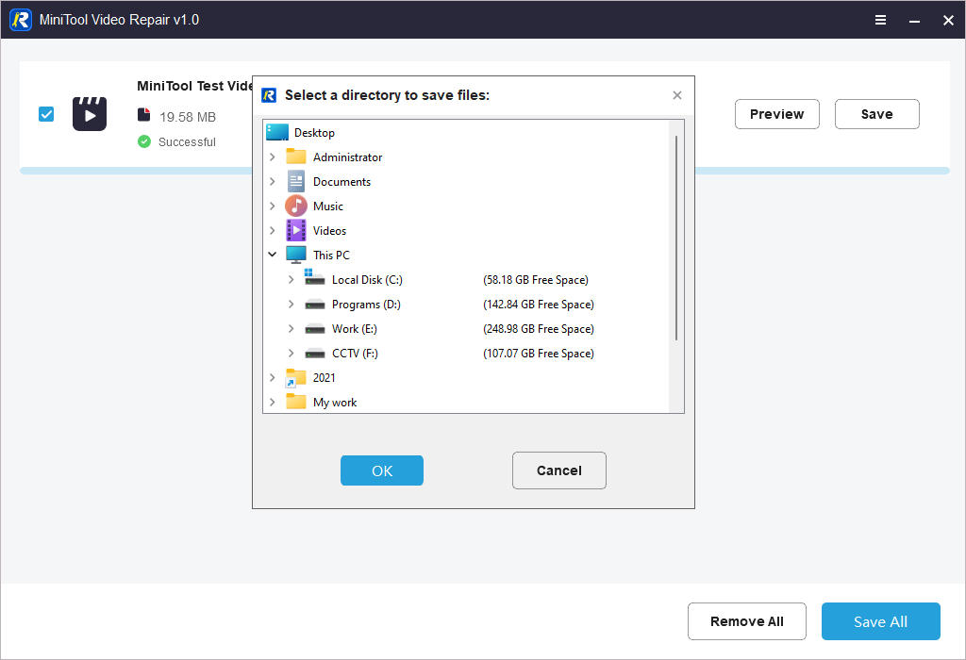Select Videos in the tree
The width and height of the screenshot is (966, 660).
coord(329,231)
